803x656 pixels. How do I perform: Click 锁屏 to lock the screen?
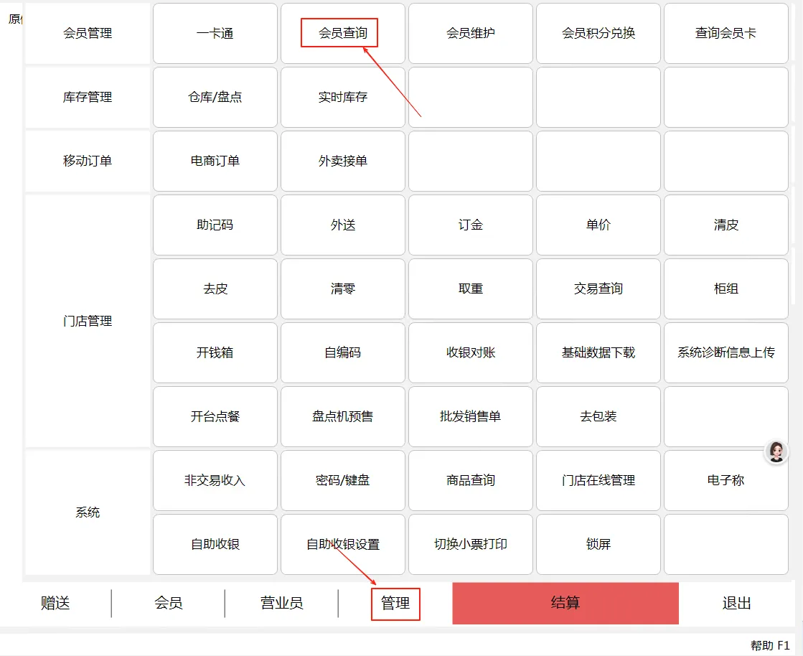(598, 544)
